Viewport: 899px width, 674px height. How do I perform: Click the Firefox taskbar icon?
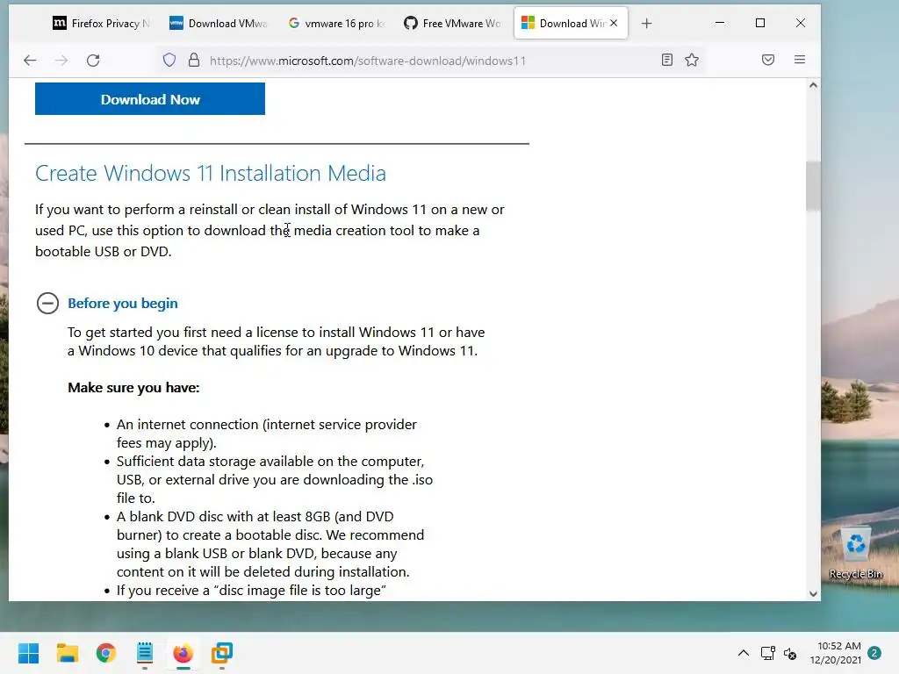[183, 653]
